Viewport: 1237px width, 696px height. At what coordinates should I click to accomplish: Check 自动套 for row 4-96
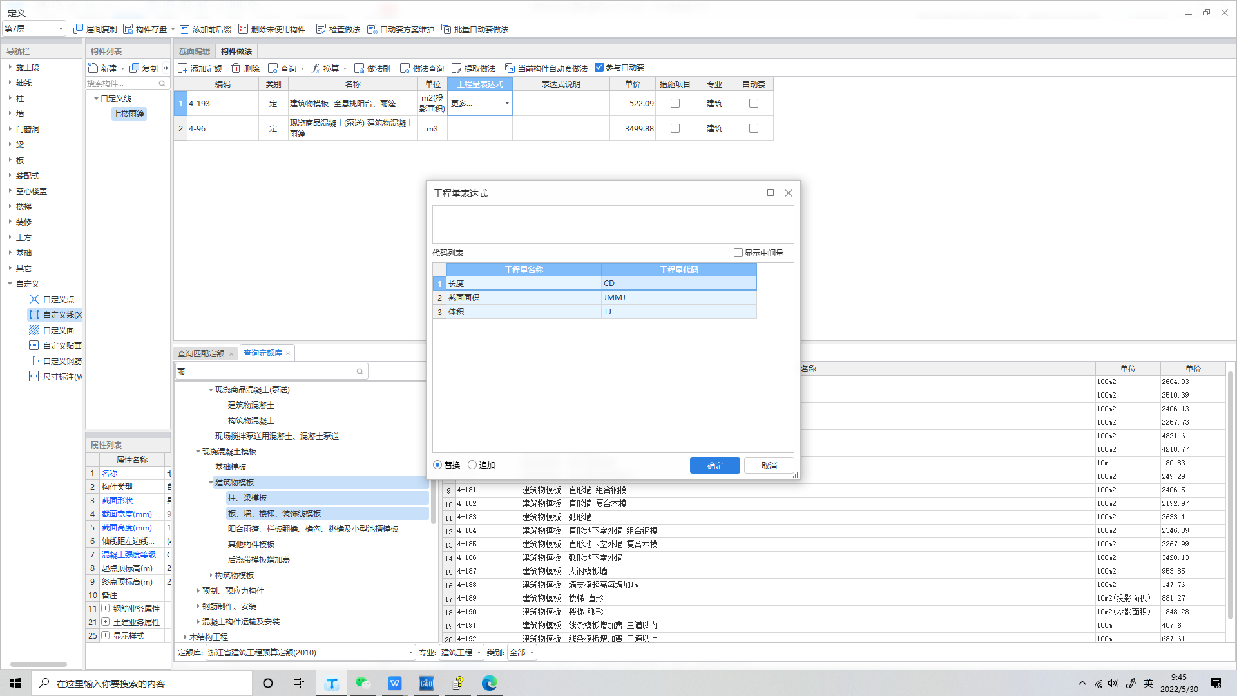pos(754,128)
